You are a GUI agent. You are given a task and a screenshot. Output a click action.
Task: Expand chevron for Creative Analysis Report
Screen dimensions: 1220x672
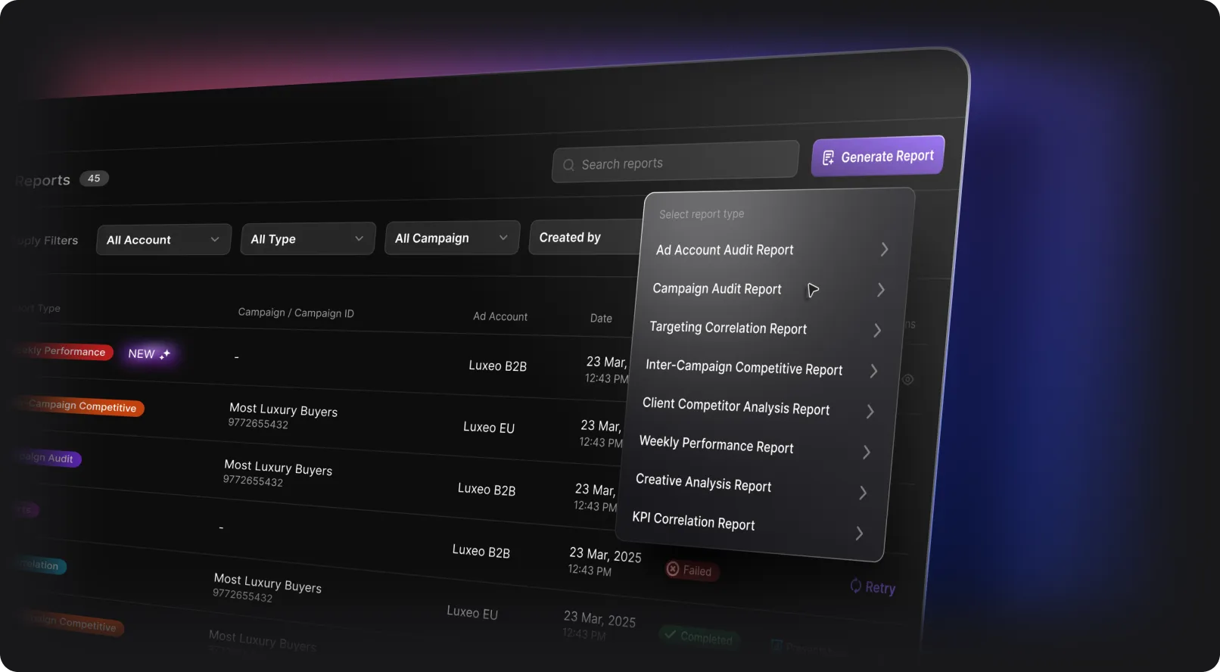coord(863,493)
